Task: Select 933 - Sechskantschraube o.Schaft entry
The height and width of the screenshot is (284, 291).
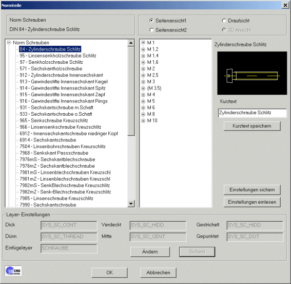Action: click(x=56, y=114)
